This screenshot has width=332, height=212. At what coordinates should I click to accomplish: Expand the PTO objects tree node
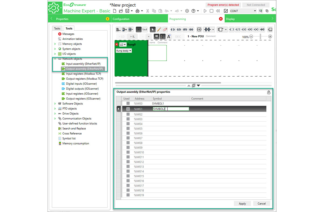pos(55,109)
